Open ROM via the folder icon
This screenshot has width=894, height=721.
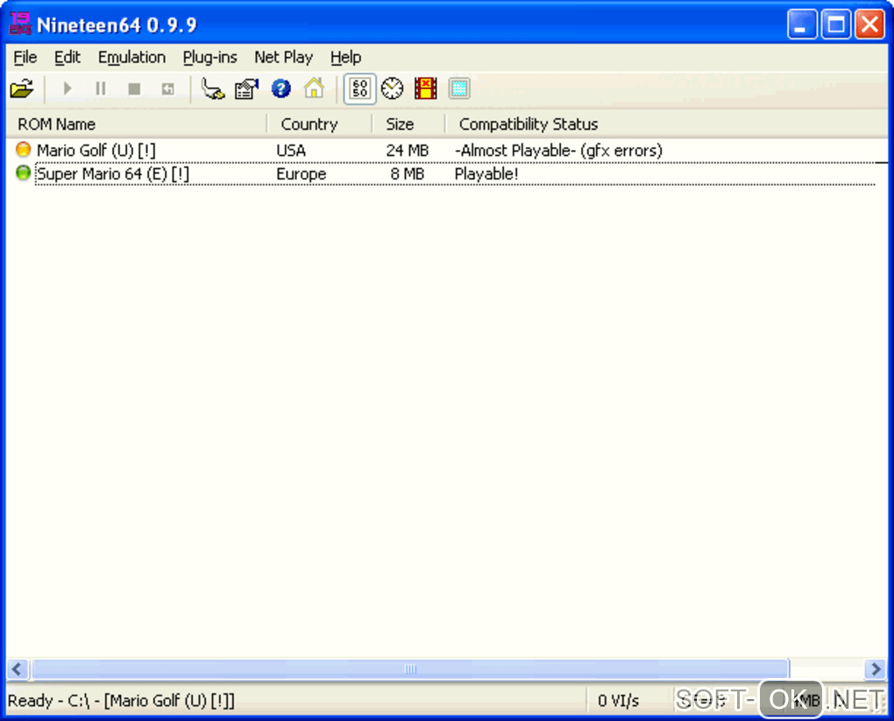pyautogui.click(x=22, y=88)
